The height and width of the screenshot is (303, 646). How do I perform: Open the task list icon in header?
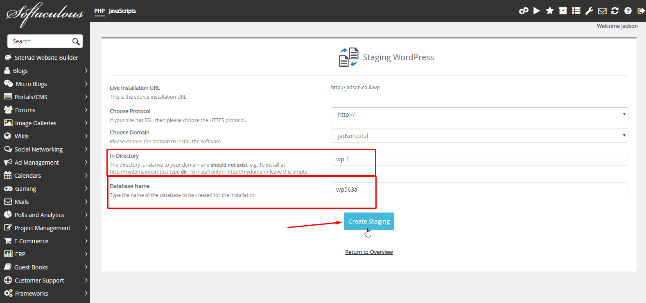pos(576,11)
